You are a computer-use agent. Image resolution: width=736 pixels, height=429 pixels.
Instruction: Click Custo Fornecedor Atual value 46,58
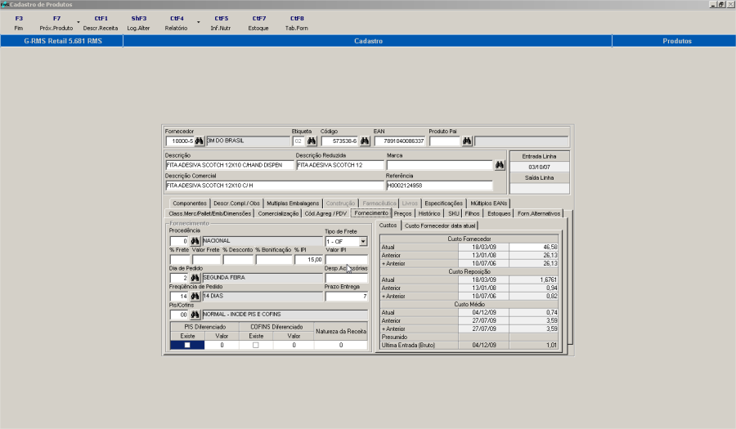click(x=534, y=247)
